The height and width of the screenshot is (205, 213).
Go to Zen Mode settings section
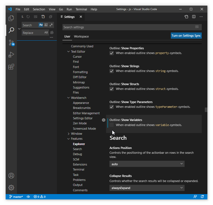coord(80,123)
